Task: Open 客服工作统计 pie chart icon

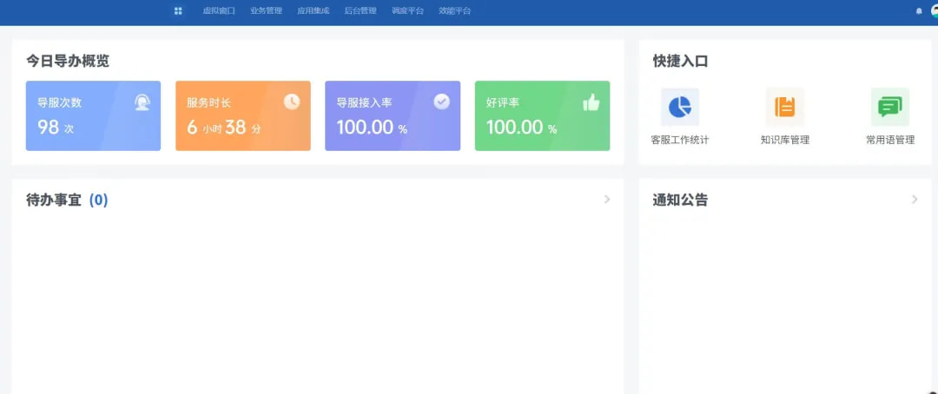Action: point(679,108)
